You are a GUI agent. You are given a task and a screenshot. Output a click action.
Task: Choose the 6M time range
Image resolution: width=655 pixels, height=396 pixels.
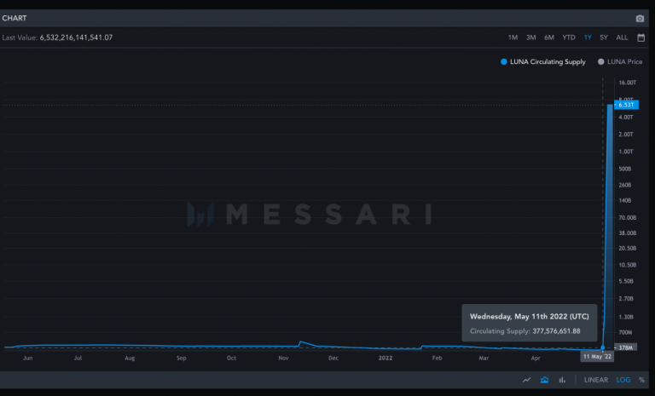click(548, 37)
